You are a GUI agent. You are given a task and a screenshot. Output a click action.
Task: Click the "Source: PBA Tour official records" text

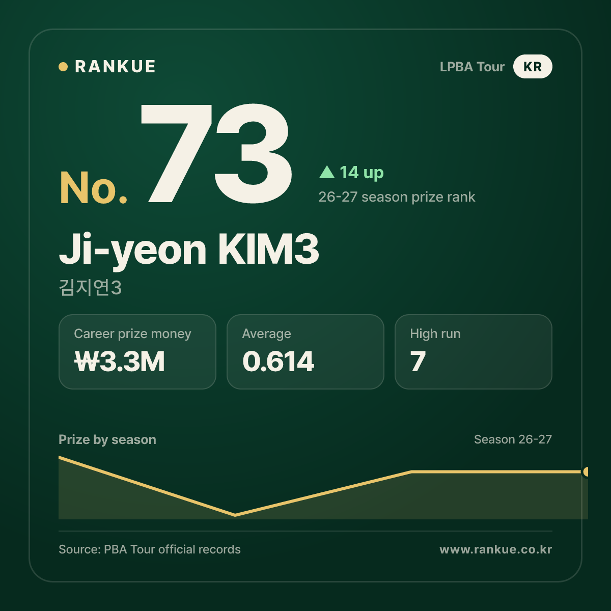click(x=150, y=549)
